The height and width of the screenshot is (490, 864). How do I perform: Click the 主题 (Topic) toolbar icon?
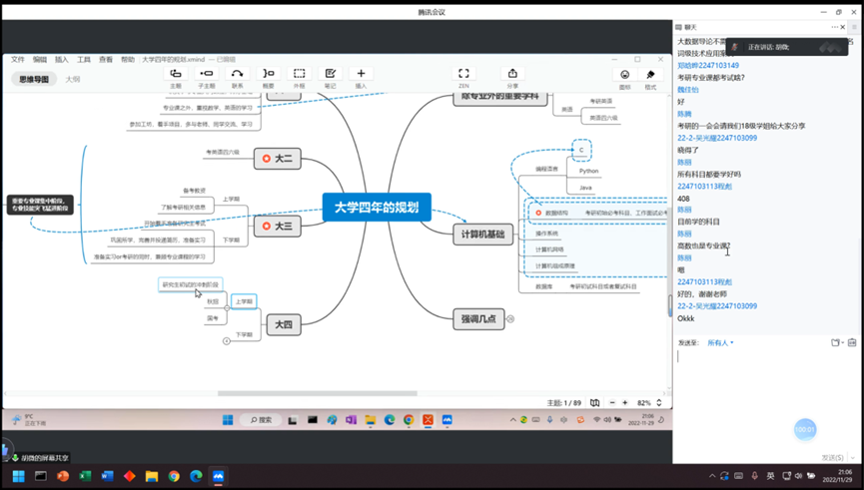click(x=176, y=75)
